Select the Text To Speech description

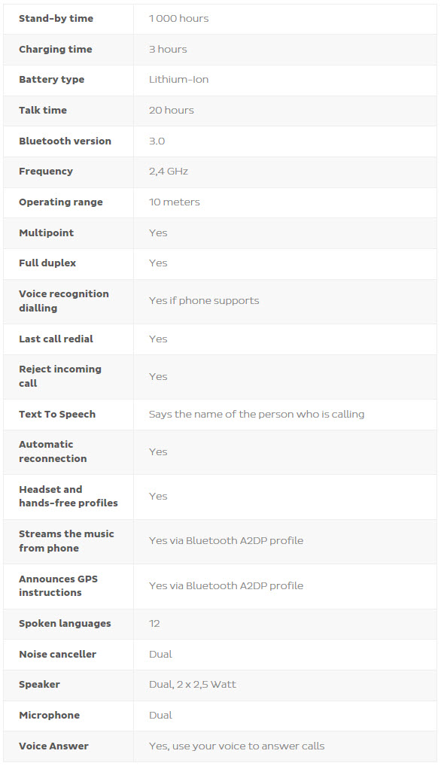257,415
